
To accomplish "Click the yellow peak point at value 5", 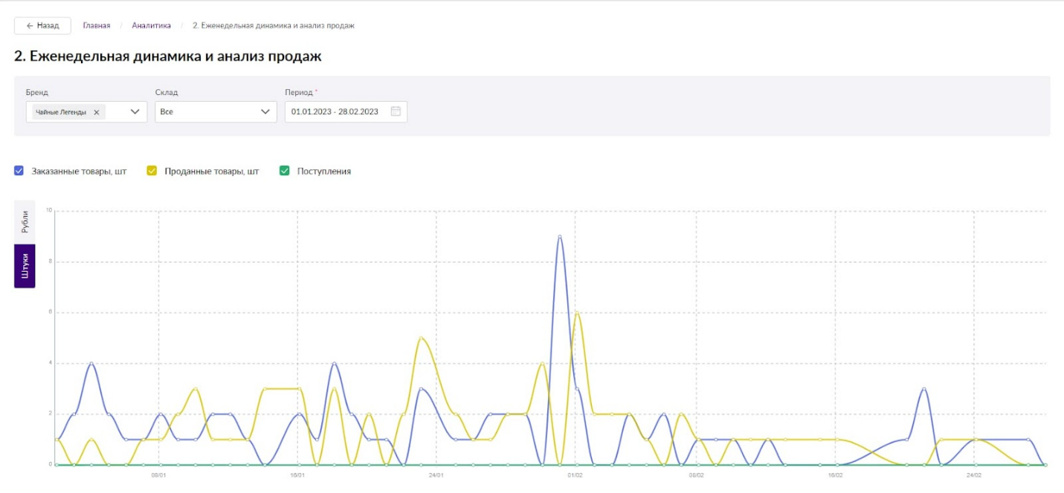I will pos(421,338).
